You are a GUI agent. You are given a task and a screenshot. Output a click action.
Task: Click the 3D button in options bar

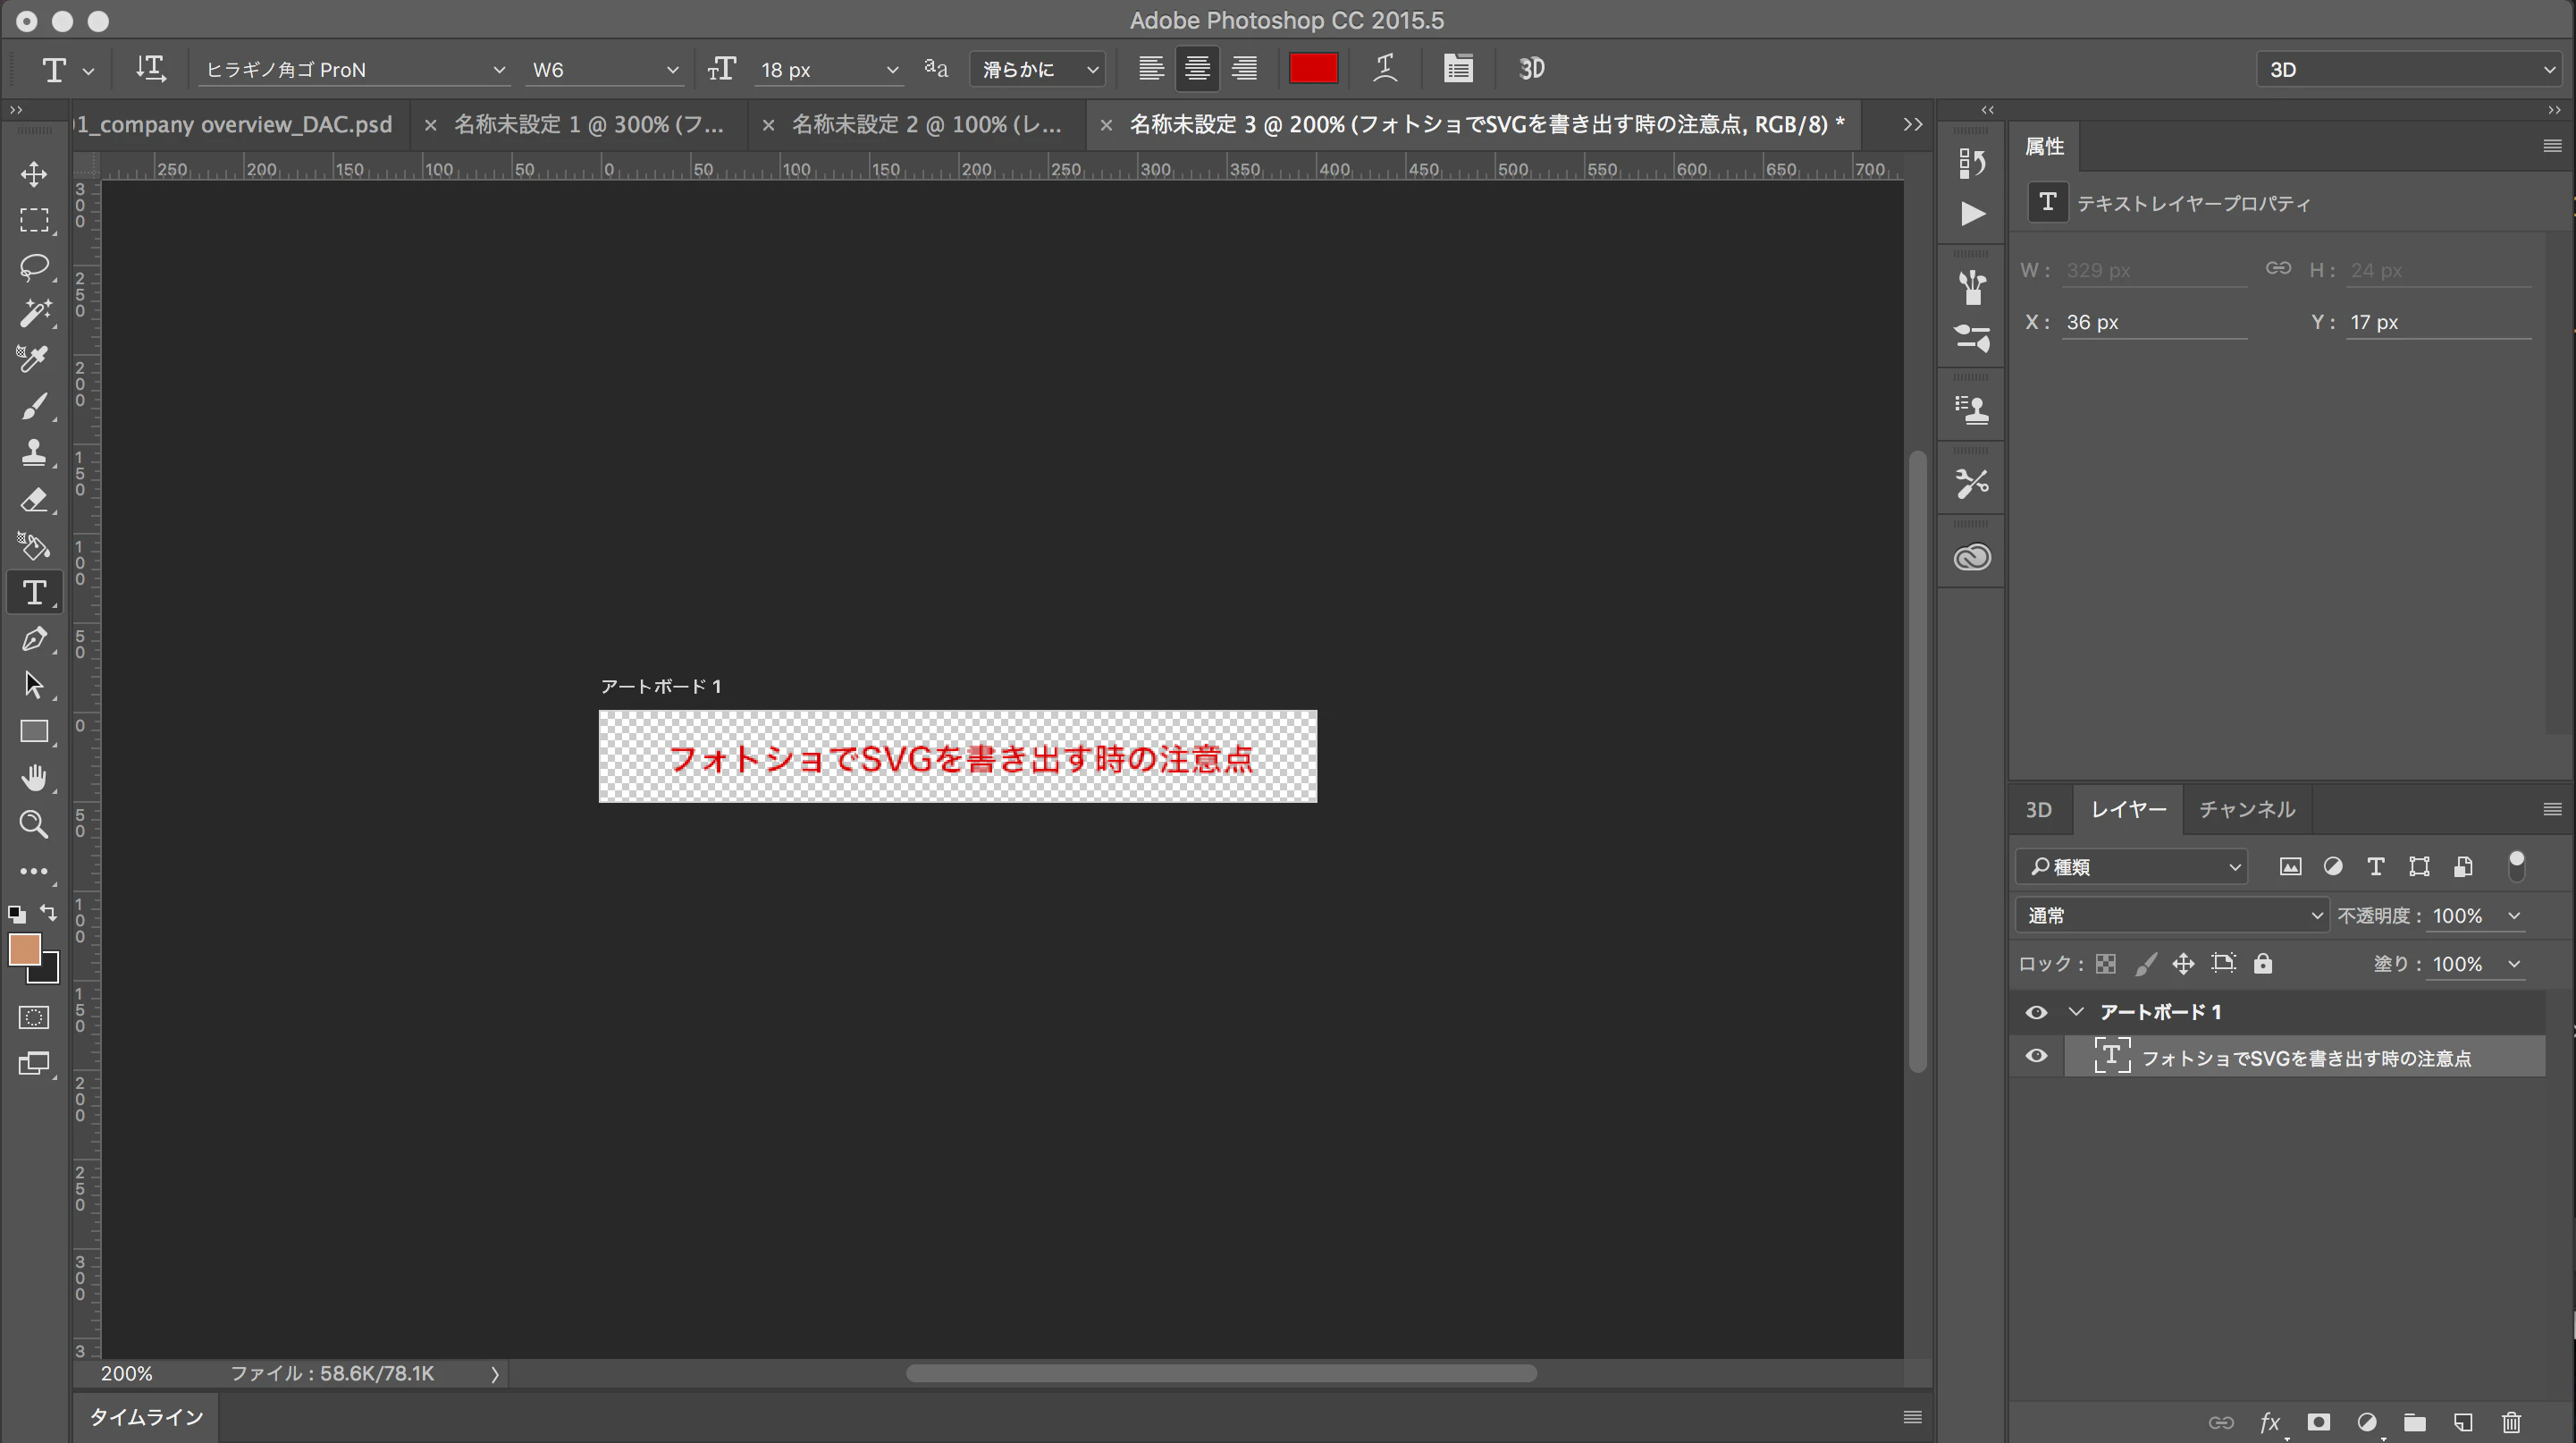1531,68
